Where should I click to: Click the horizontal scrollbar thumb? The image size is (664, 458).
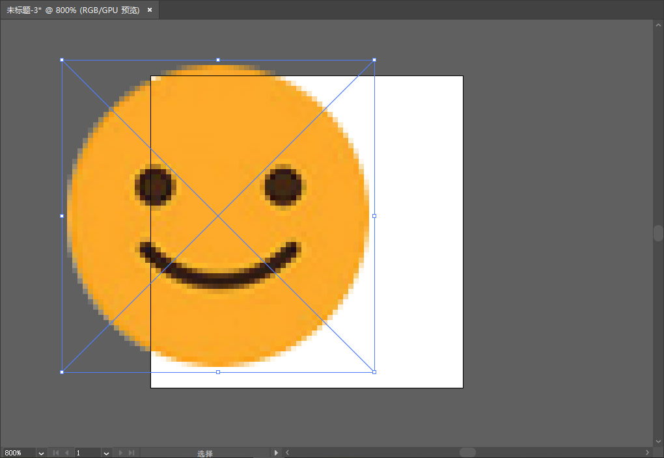click(467, 453)
